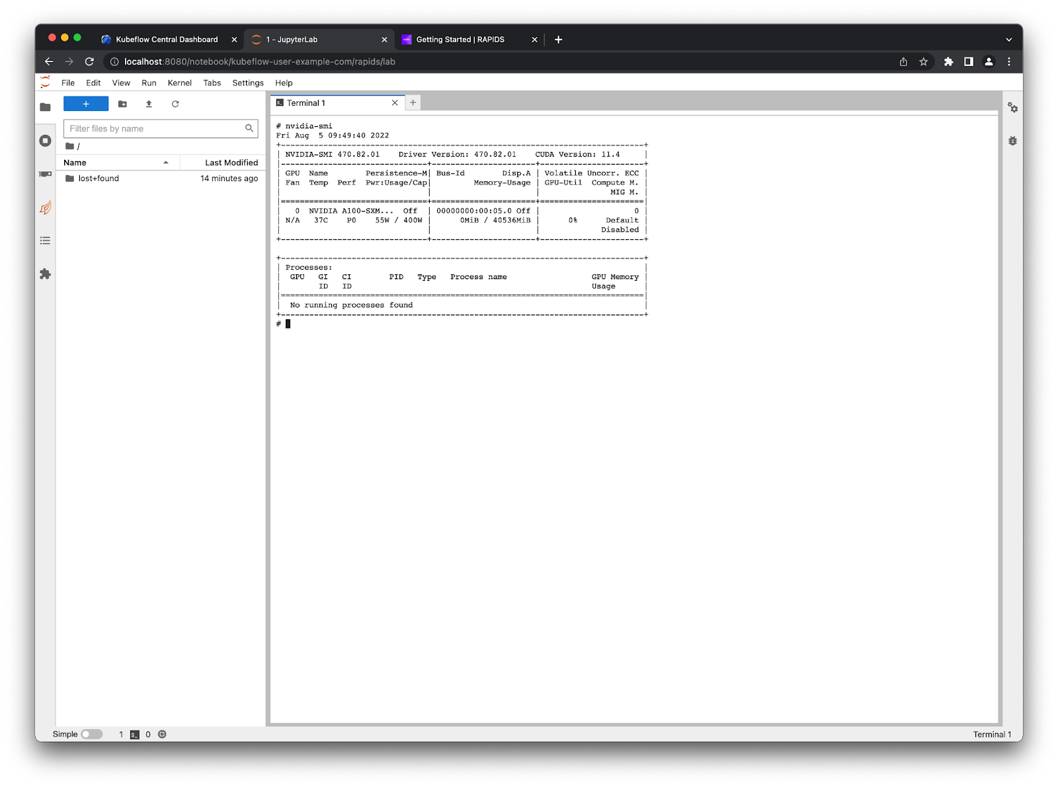This screenshot has height=788, width=1058.
Task: Open the File Browser sidebar panel
Action: [45, 107]
